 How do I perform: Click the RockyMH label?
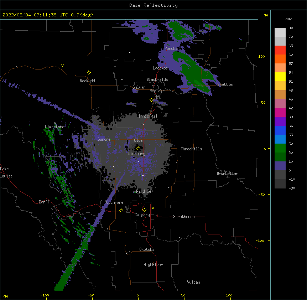87,81
